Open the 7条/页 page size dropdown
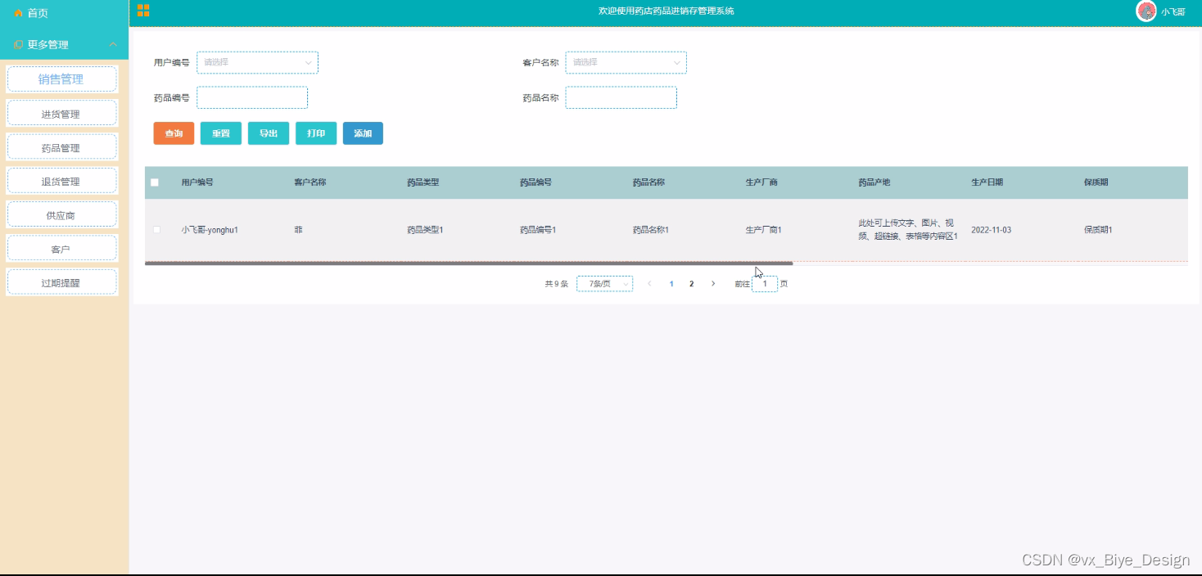The width and height of the screenshot is (1202, 576). tap(604, 284)
